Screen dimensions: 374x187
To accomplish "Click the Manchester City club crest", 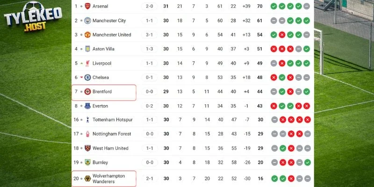I will [x=87, y=21].
